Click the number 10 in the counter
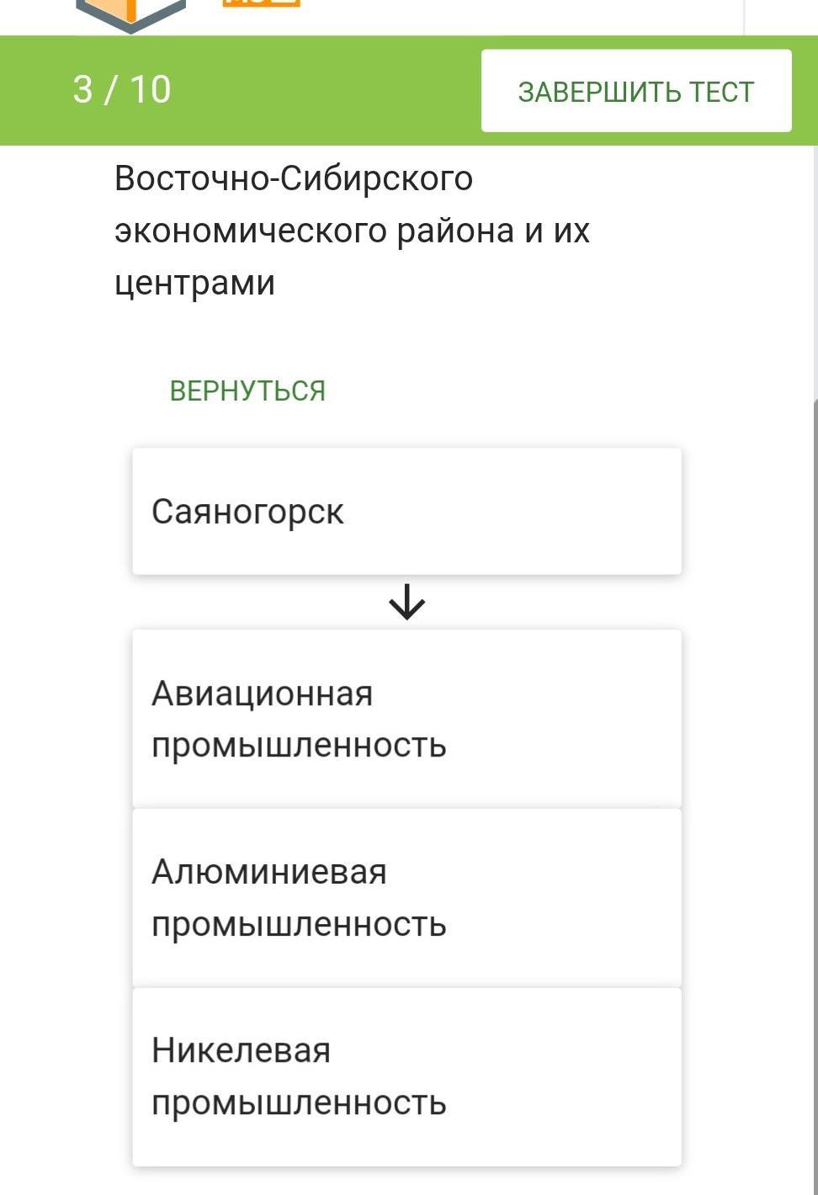The height and width of the screenshot is (1195, 818). (x=151, y=90)
